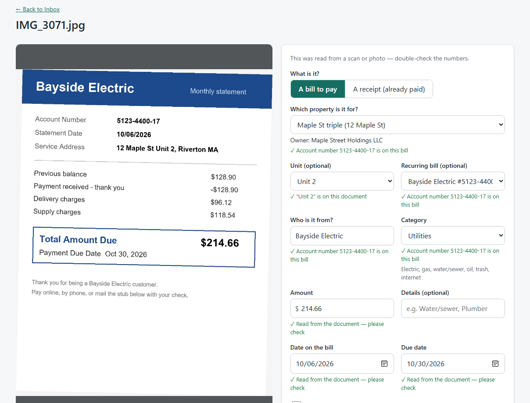Click '$214.66' total on the bill
The height and width of the screenshot is (403, 530).
point(220,243)
